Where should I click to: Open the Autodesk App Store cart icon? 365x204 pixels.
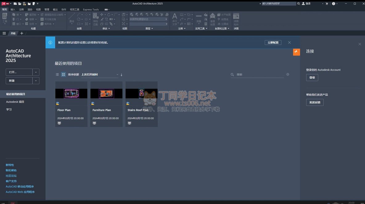[327, 4]
